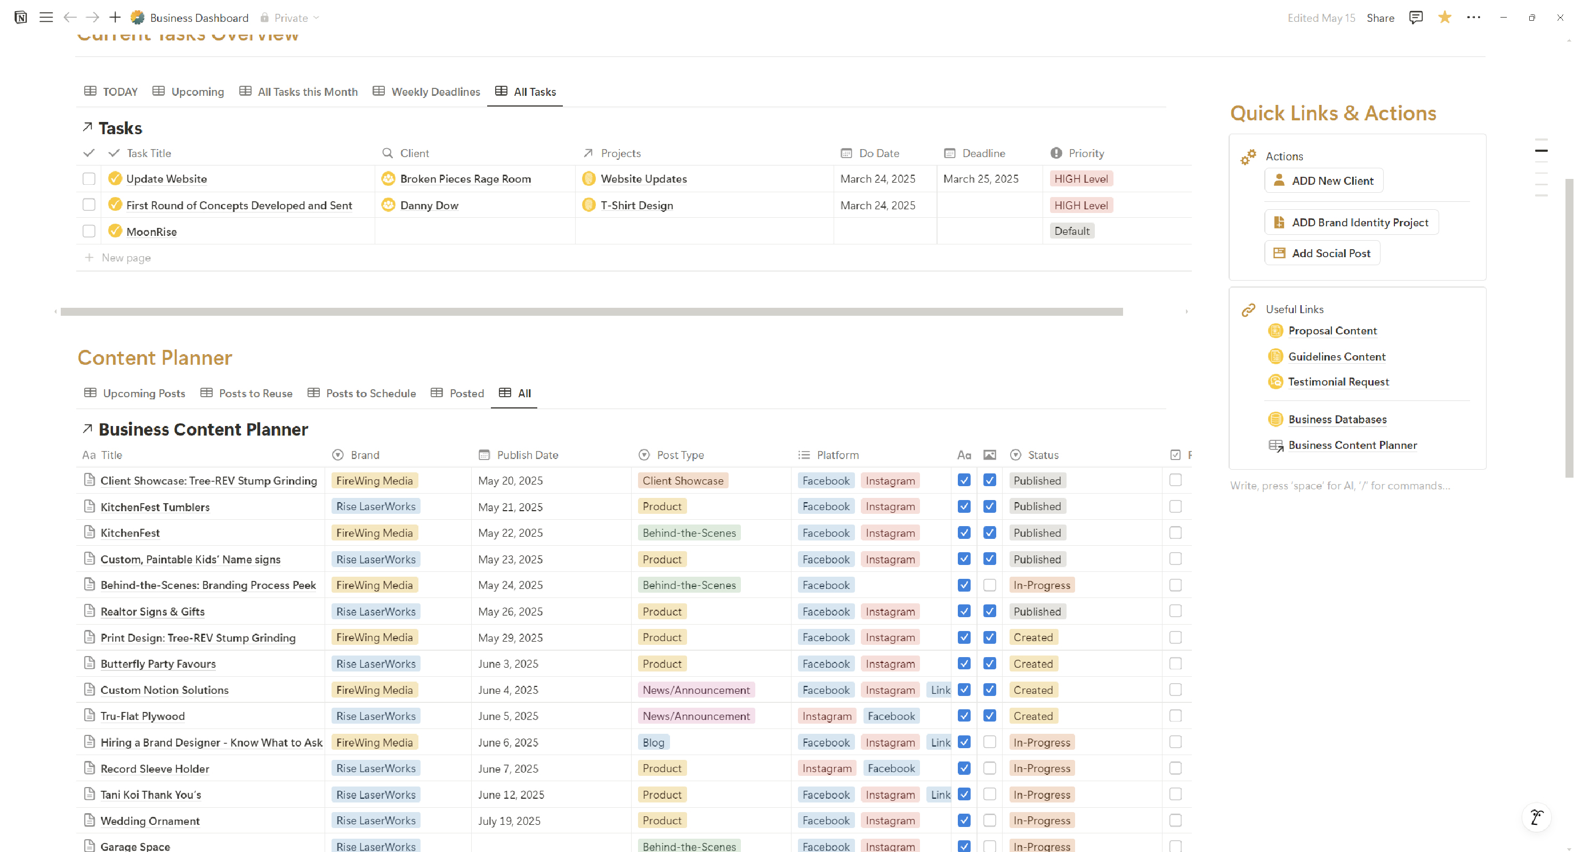The width and height of the screenshot is (1574, 852).
Task: Open Priority column header menu
Action: coord(1085,153)
